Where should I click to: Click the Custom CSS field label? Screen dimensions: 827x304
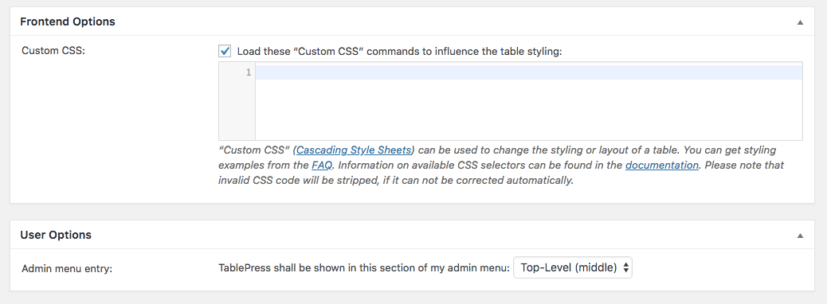click(53, 52)
